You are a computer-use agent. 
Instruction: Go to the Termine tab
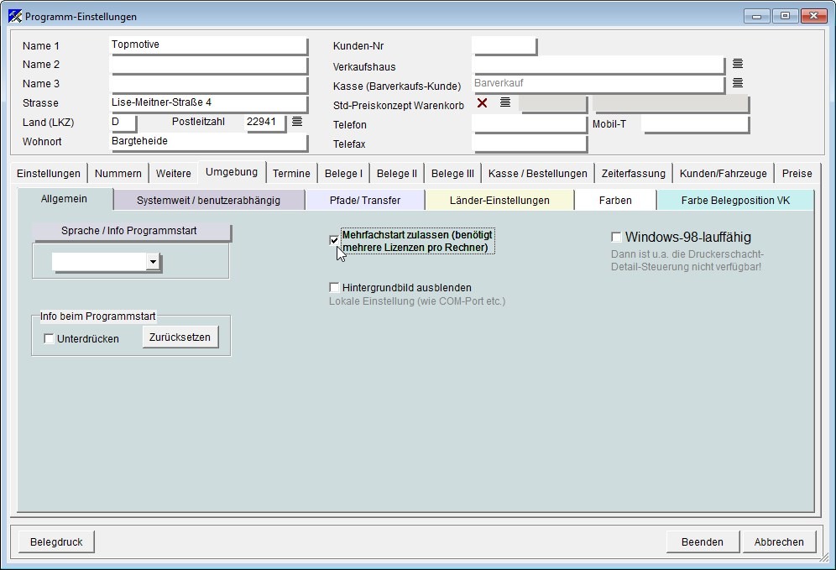[291, 173]
